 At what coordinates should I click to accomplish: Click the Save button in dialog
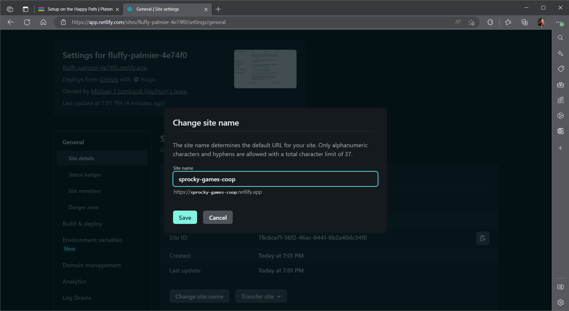tap(185, 217)
